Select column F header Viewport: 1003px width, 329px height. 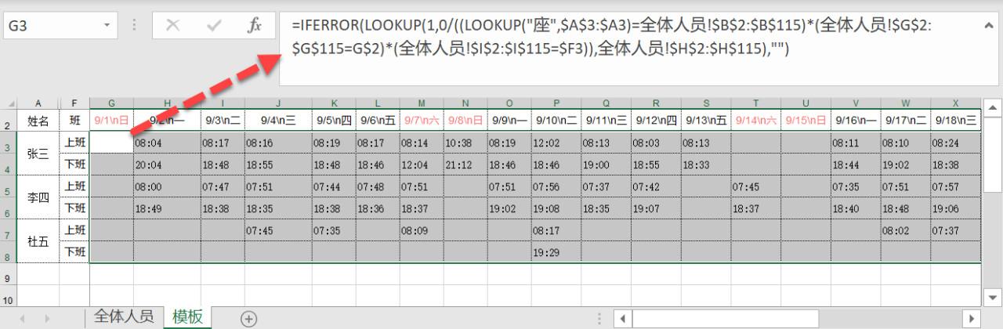point(74,103)
